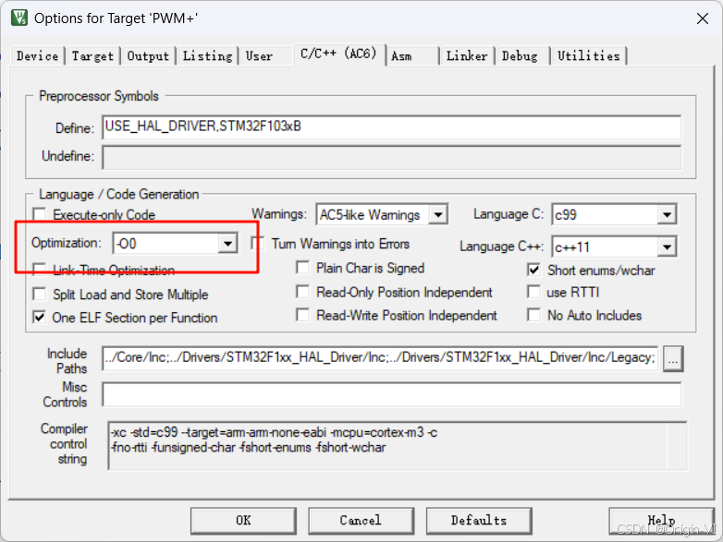Click the Undefine input field
The height and width of the screenshot is (542, 723).
coord(391,158)
